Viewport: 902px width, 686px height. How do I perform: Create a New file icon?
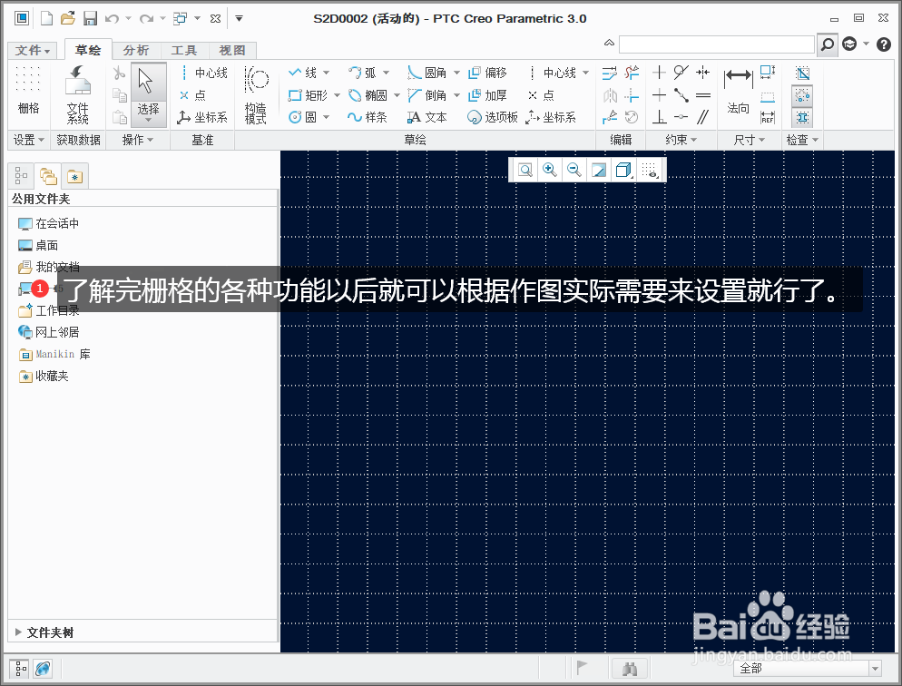[46, 18]
